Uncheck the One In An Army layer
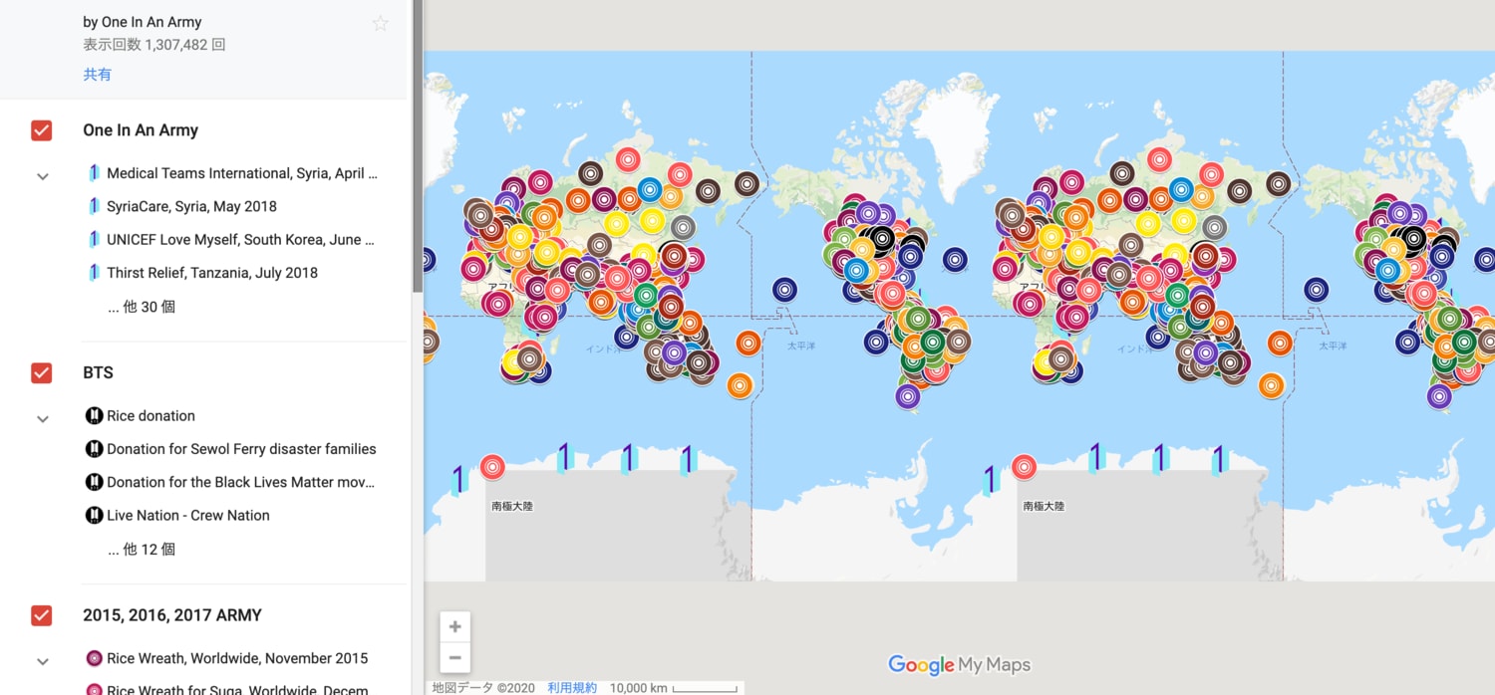Viewport: 1495px width, 695px height. 42,130
